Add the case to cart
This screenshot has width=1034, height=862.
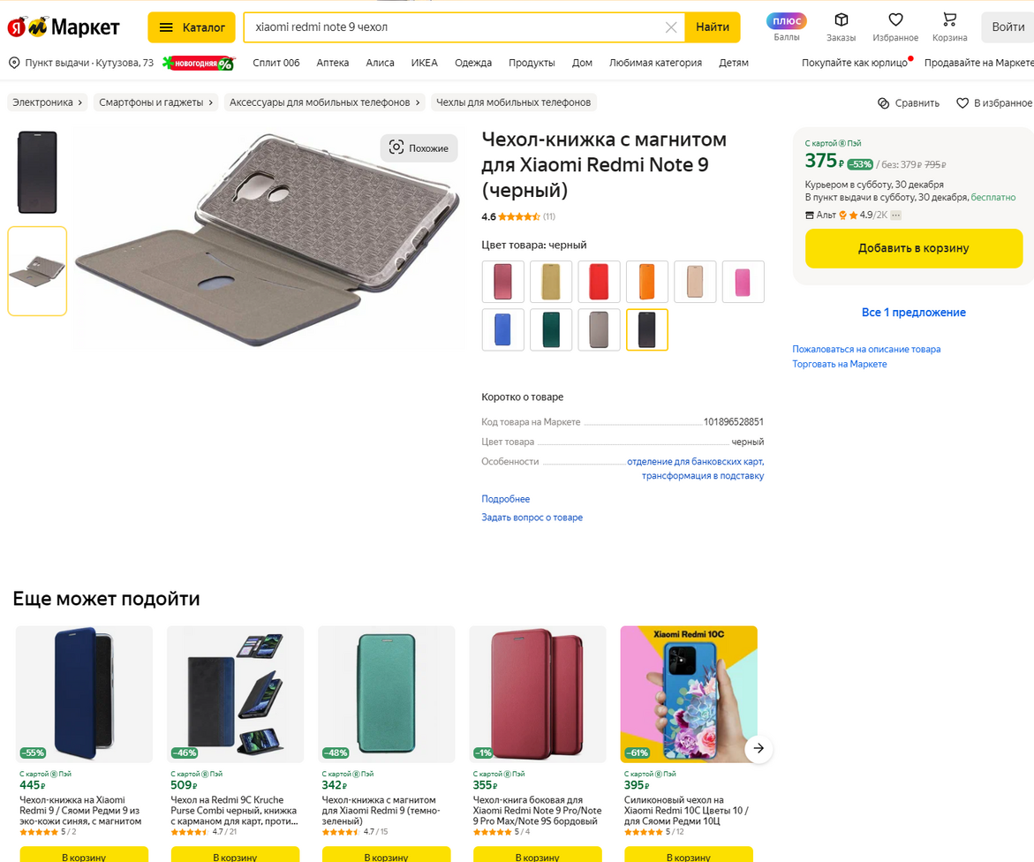[913, 248]
